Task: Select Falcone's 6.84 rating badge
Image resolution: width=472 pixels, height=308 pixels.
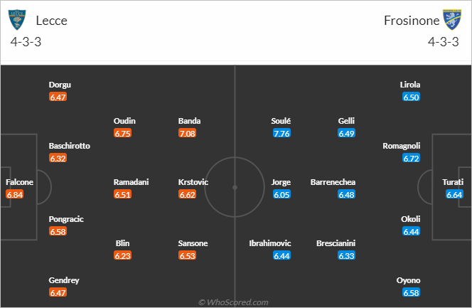Action: 14,194
